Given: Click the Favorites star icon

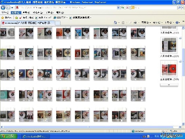Looking at the screenshot, I should click(3, 18).
